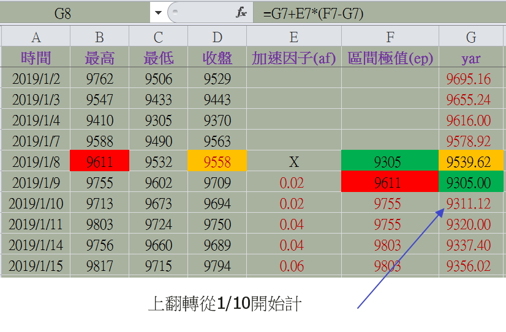
Task: Click the 最高 header cell
Action: click(99, 57)
